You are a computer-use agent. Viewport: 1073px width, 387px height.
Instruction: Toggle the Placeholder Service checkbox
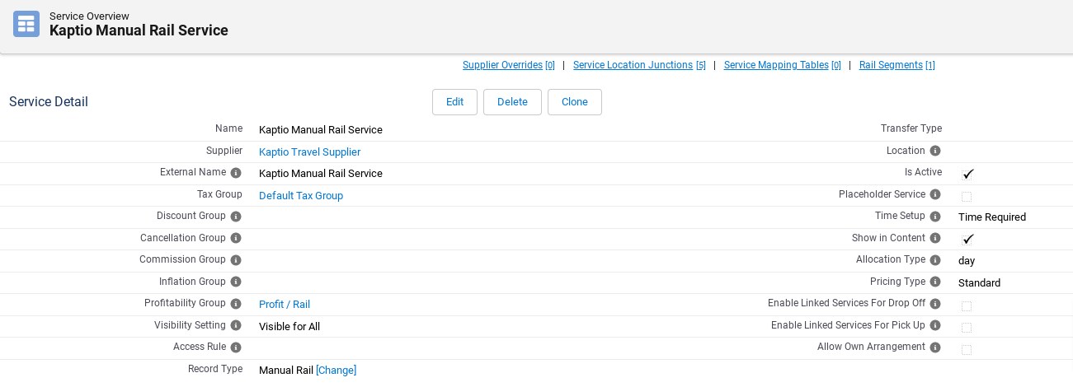[967, 196]
